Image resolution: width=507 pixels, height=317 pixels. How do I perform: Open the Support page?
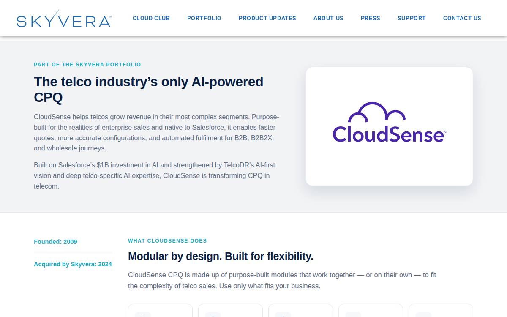412,18
